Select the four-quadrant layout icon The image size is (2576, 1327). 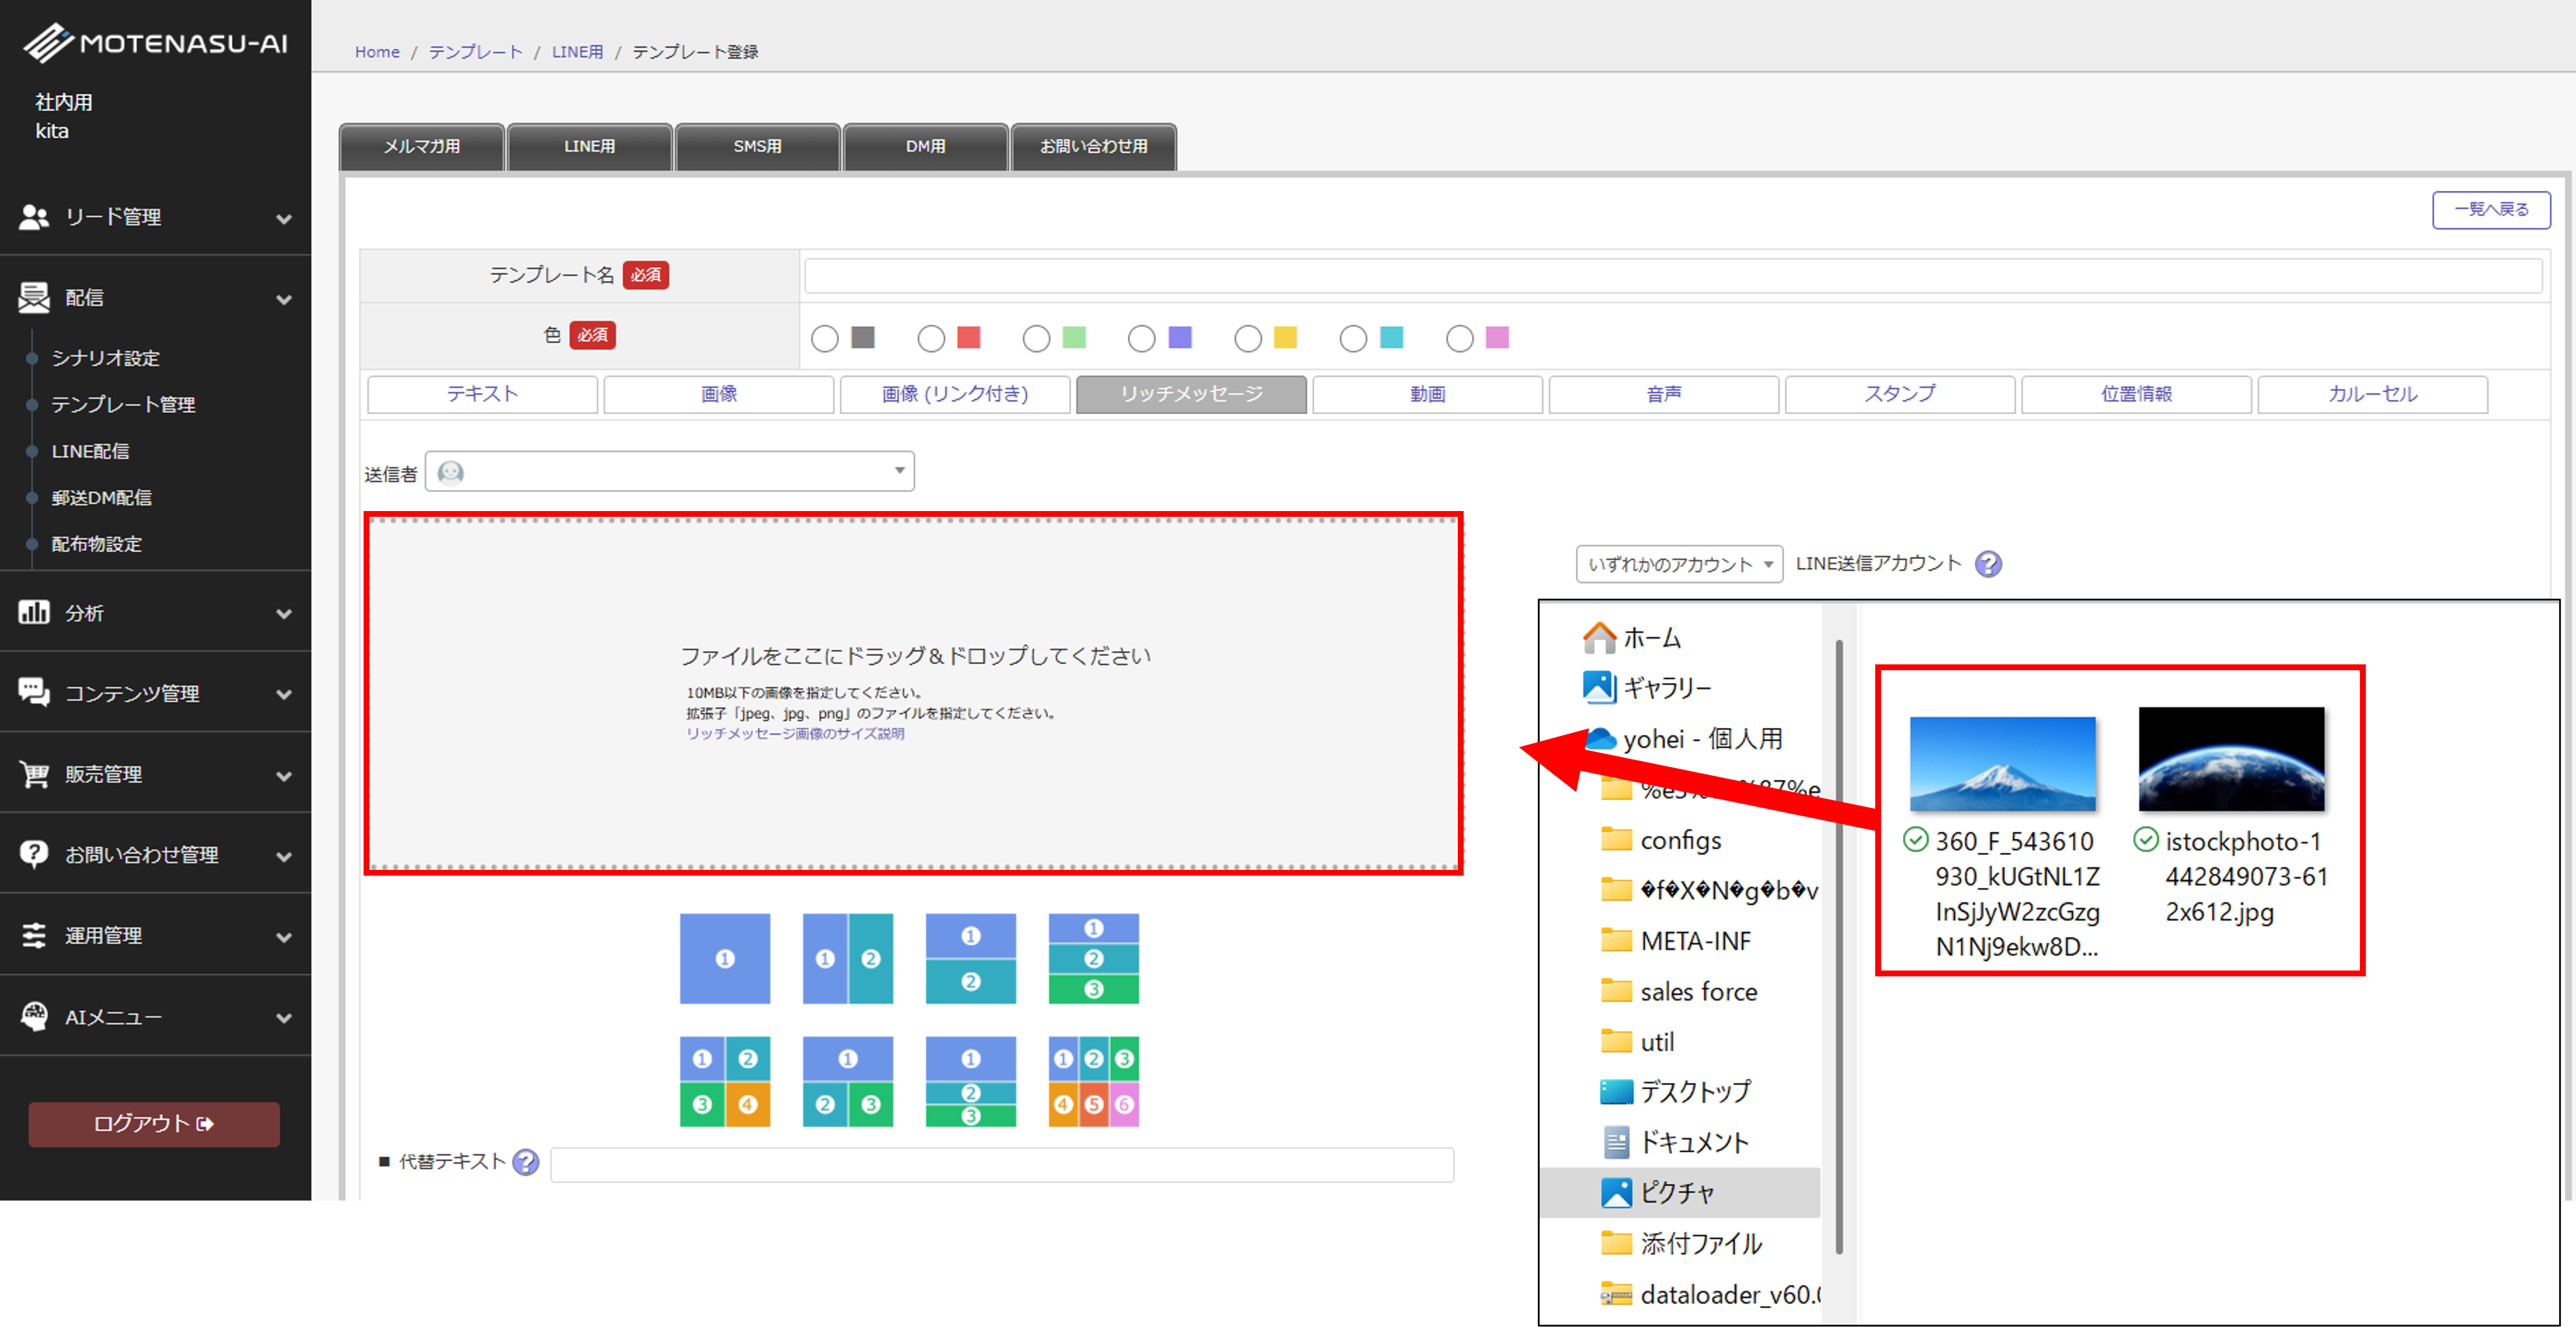pyautogui.click(x=724, y=1081)
